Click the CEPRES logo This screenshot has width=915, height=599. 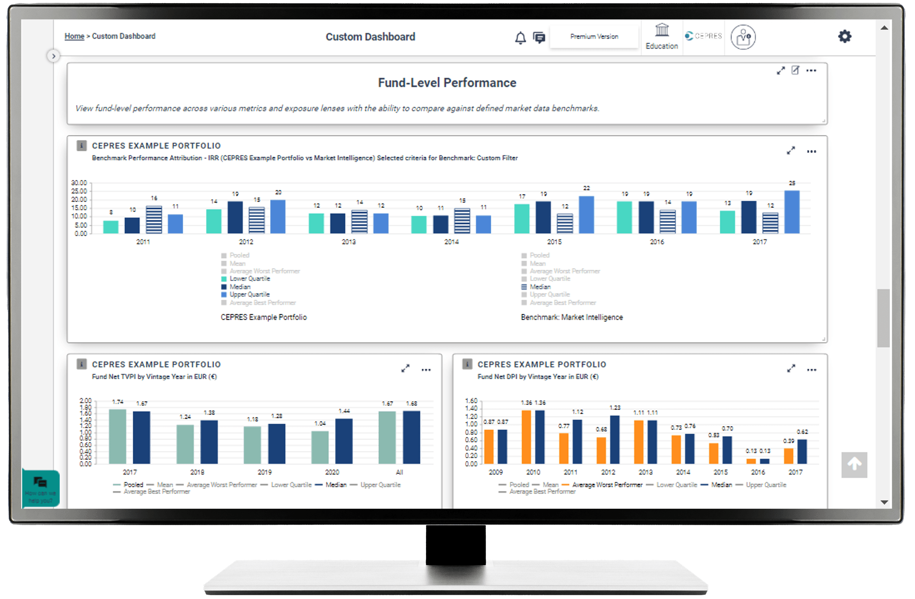(x=703, y=36)
